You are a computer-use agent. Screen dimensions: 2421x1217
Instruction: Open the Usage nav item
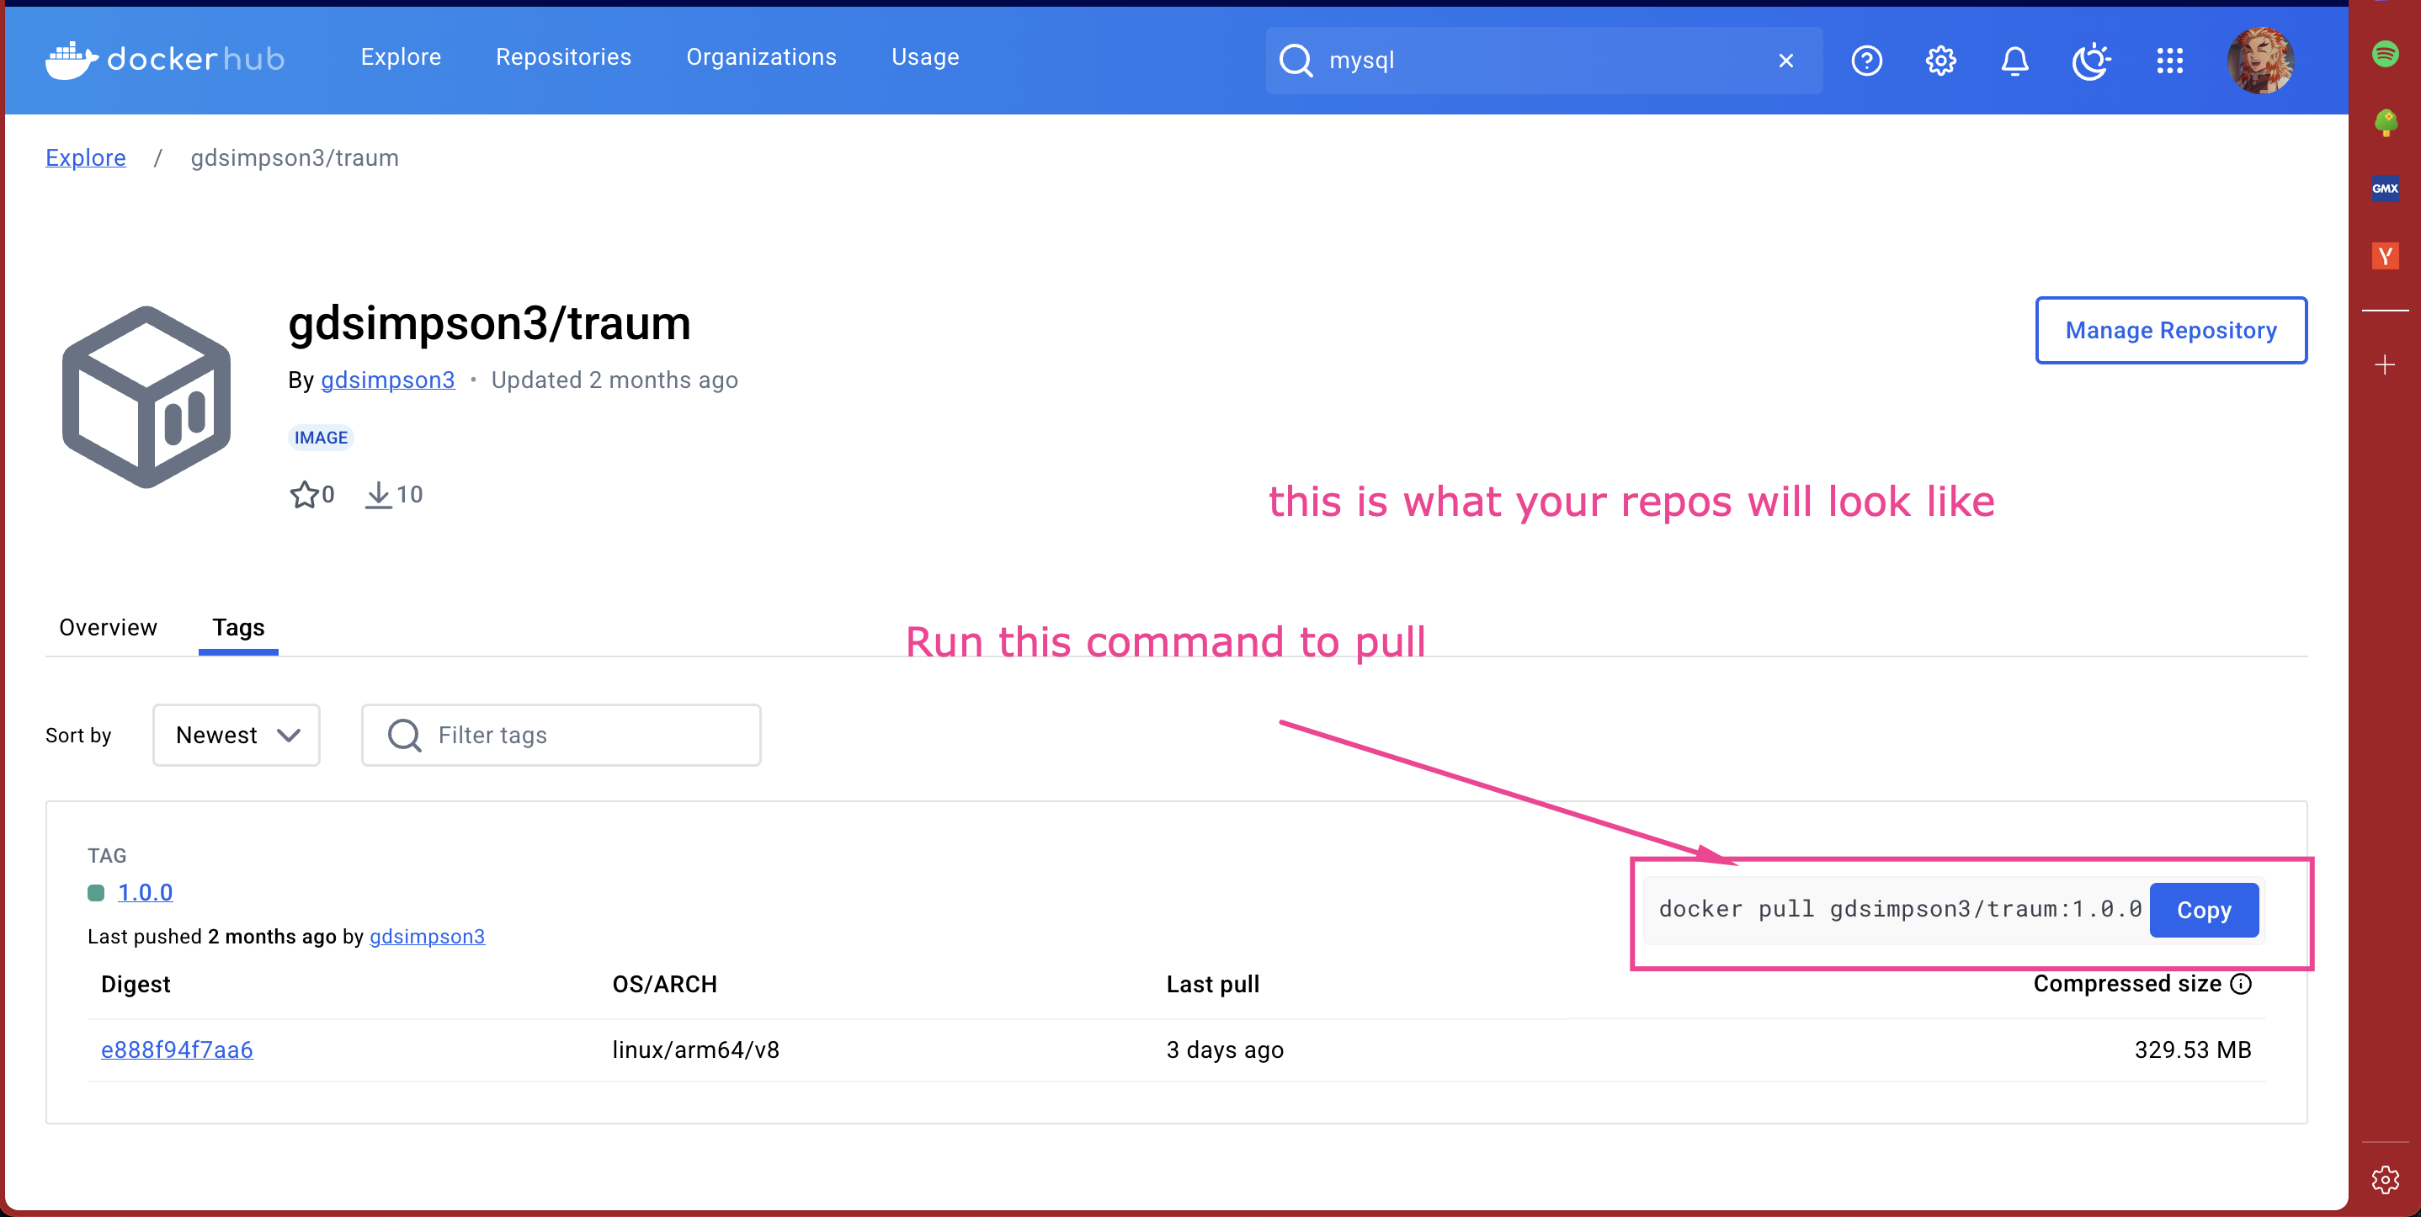(x=926, y=57)
